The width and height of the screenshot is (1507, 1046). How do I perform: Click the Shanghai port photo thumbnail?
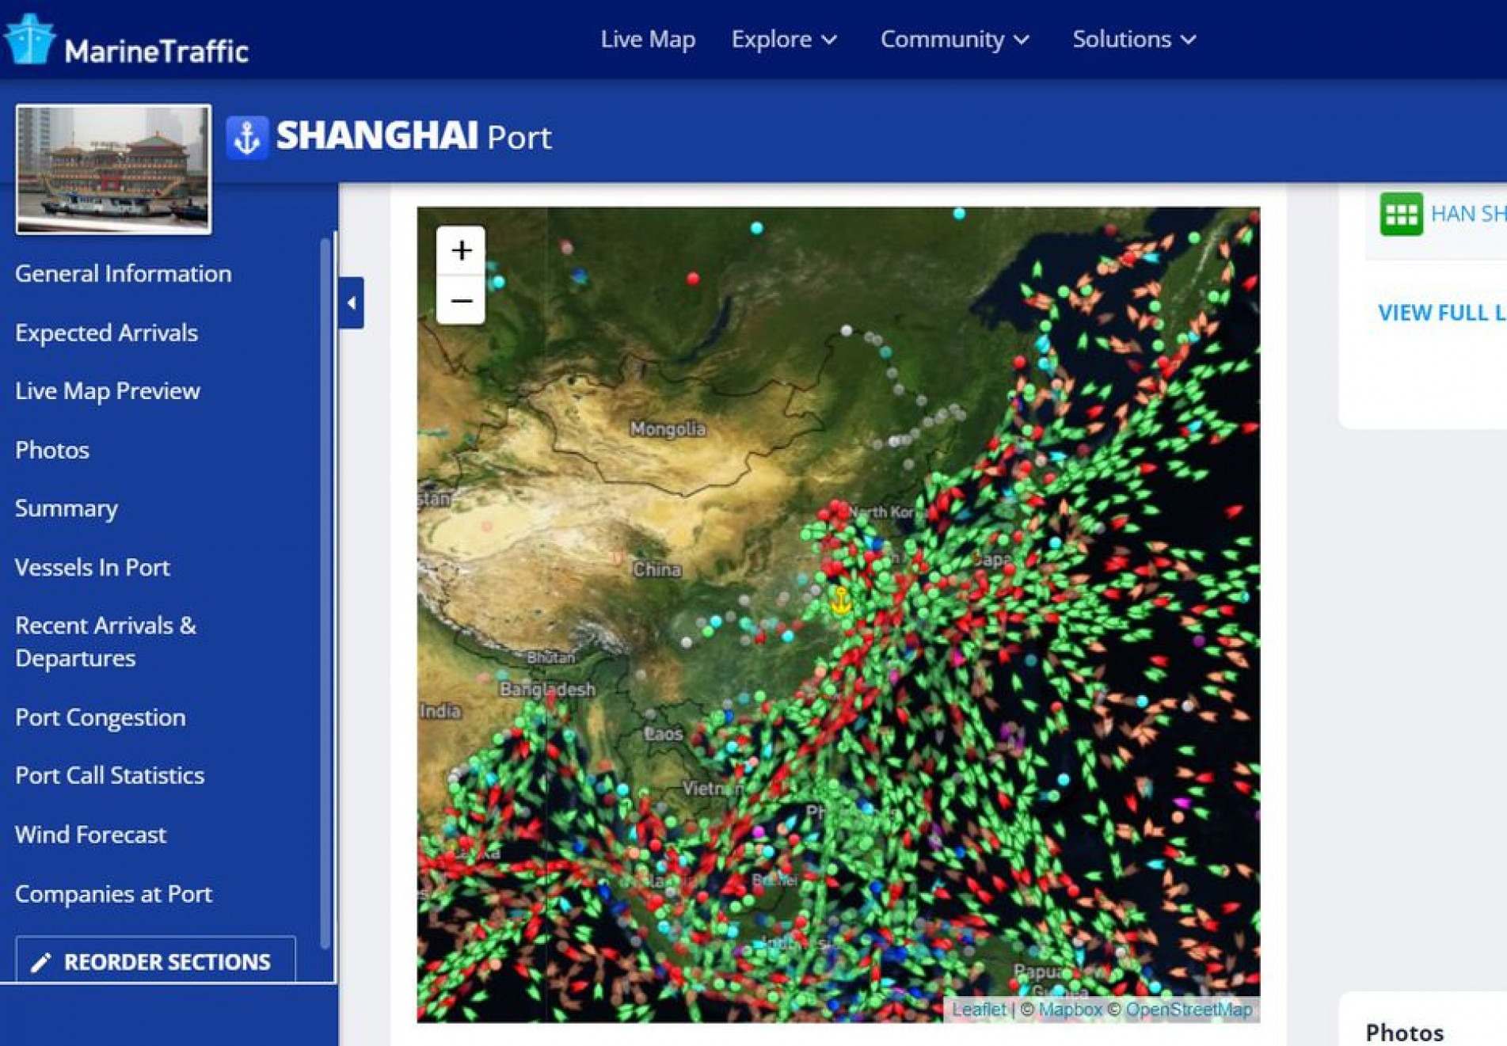pyautogui.click(x=113, y=169)
